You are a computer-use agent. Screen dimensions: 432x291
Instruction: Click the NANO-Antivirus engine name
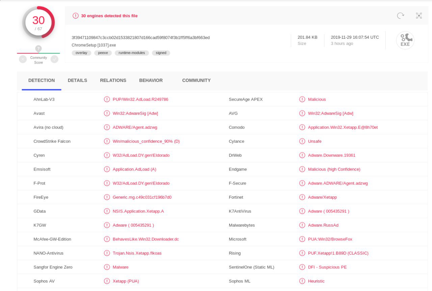click(48, 253)
